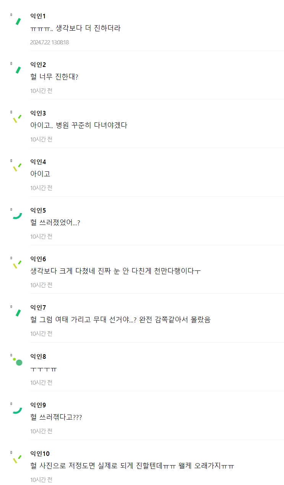Click the 2024.7.22 13:08:18 timestamp
The image size is (284, 485).
(49, 42)
